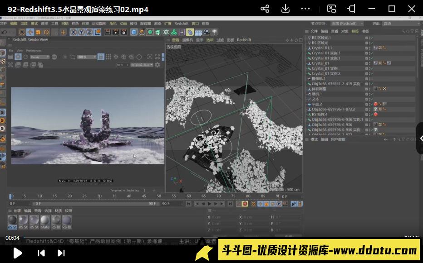Select the RS 矩阵.4 object
Screen dimensions: 423x263
pos(320,115)
